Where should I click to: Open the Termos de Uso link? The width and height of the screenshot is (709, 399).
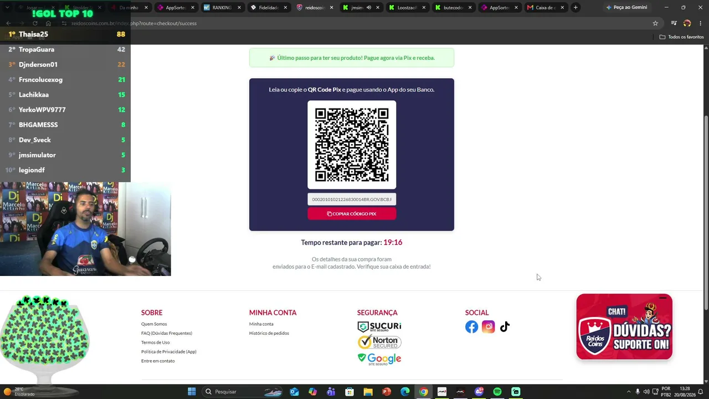(x=156, y=342)
